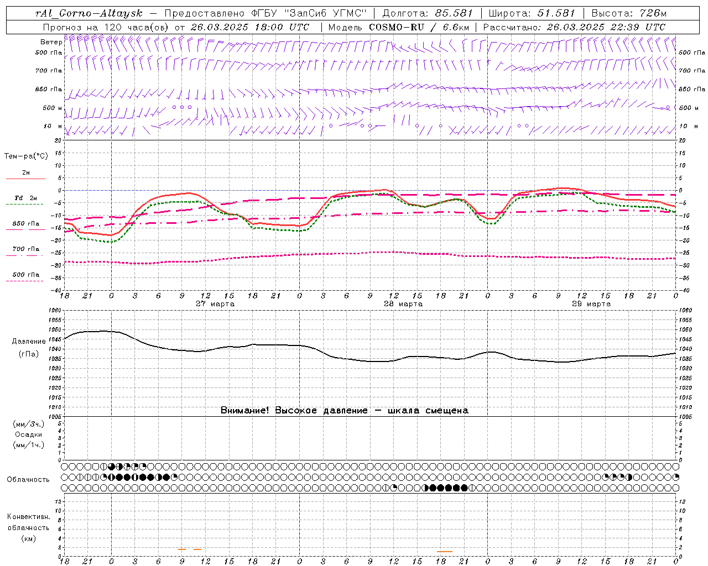Click the wind section label Ветер

[51, 42]
